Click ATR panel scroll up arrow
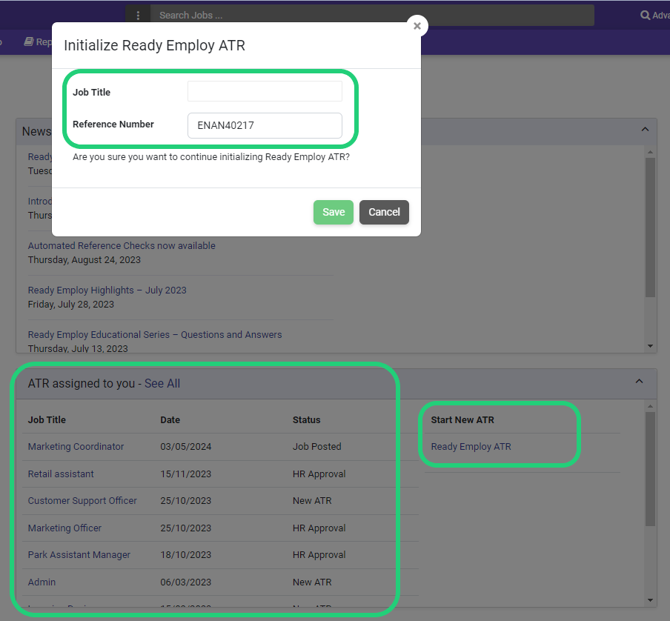 pos(650,406)
